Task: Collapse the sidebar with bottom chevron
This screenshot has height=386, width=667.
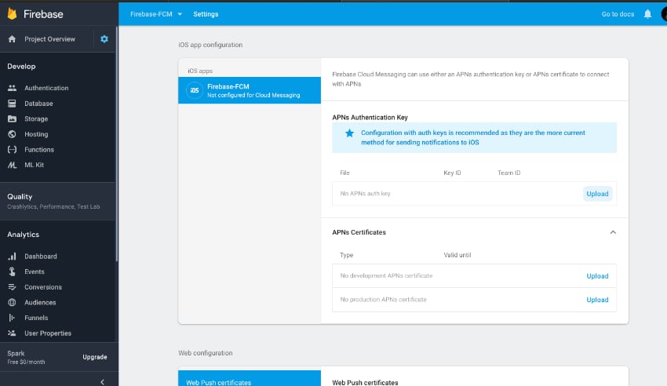Action: pos(102,382)
